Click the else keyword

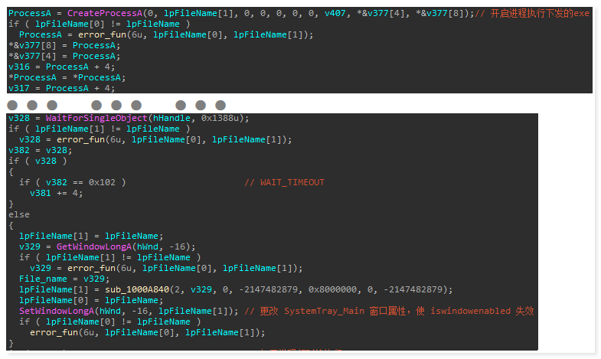click(19, 215)
